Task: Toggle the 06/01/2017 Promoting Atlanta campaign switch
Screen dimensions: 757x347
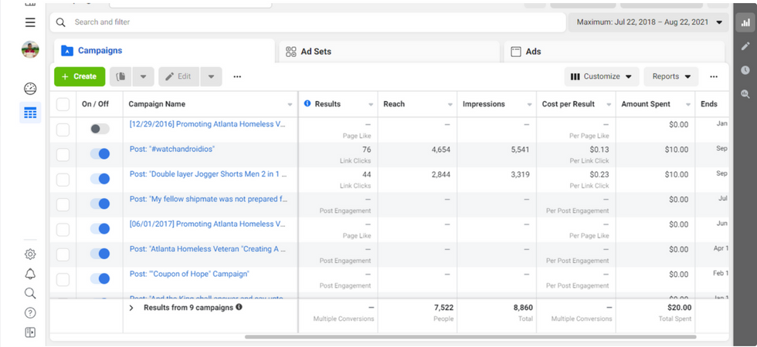Action: (x=100, y=229)
